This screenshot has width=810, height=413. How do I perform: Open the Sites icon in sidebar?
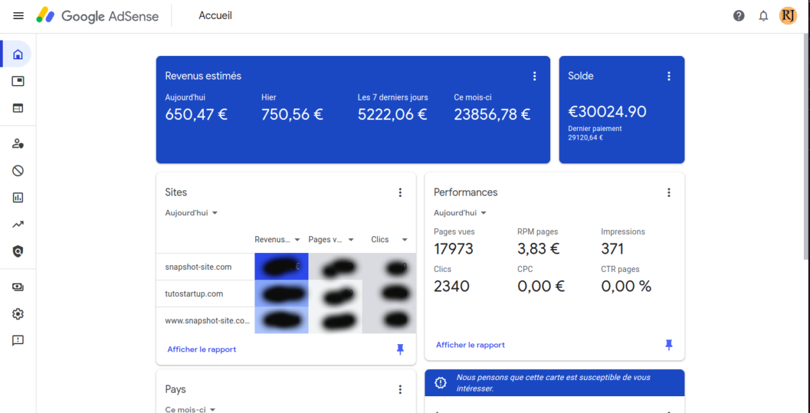[x=18, y=108]
